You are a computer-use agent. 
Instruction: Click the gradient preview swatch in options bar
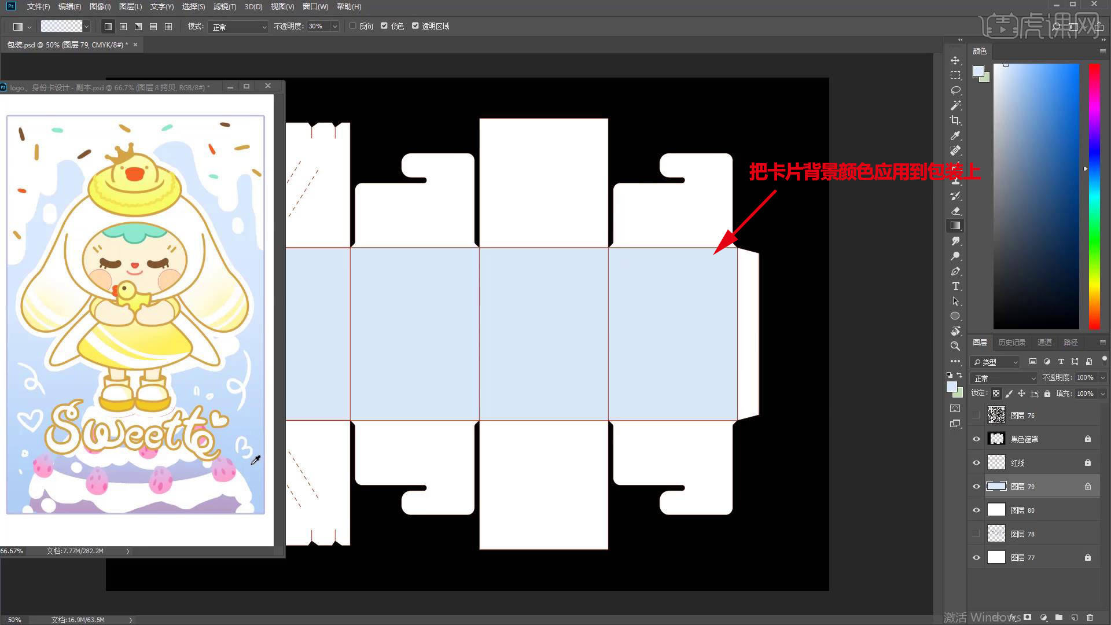(61, 27)
